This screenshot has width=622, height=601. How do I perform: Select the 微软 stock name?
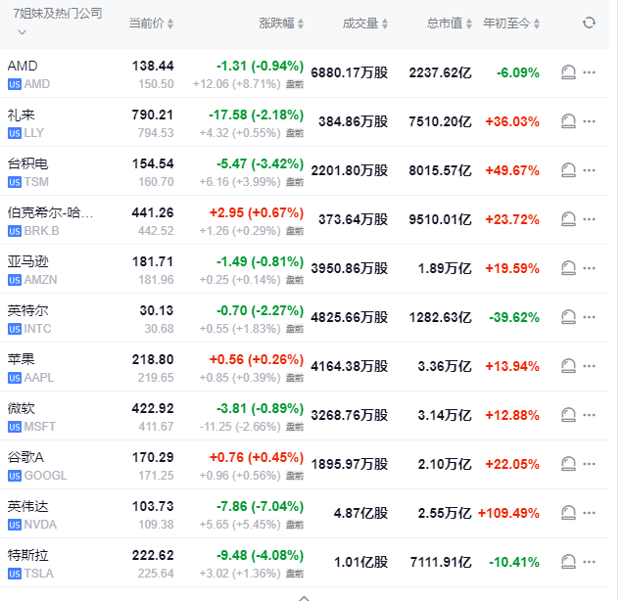pos(21,409)
